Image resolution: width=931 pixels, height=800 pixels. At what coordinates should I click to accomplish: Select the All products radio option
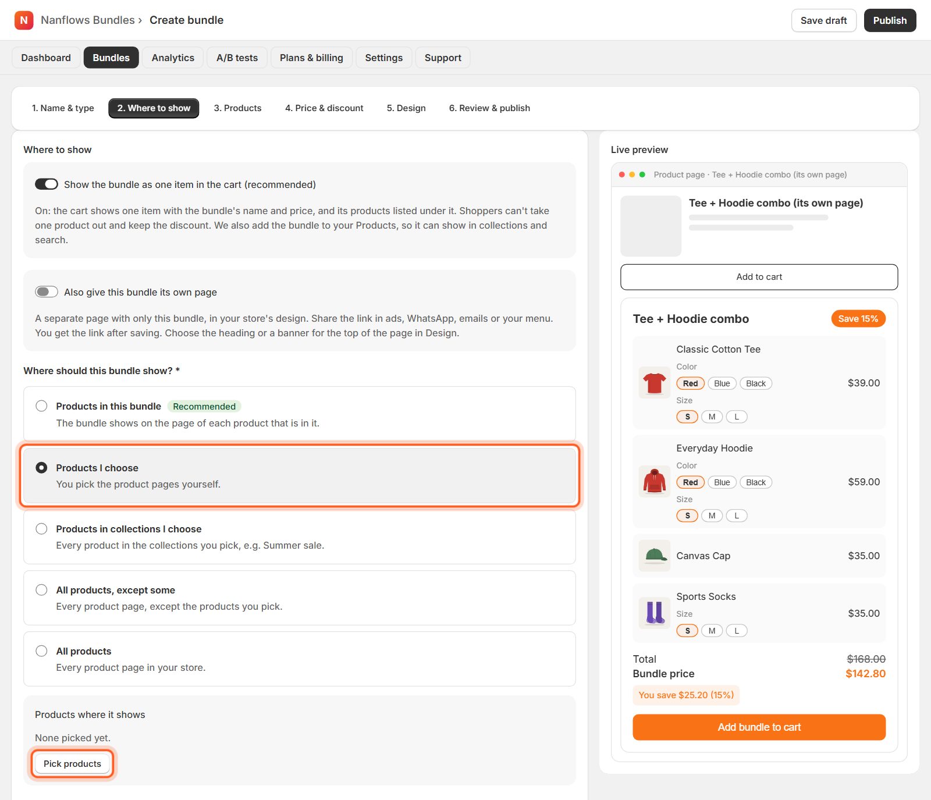41,651
